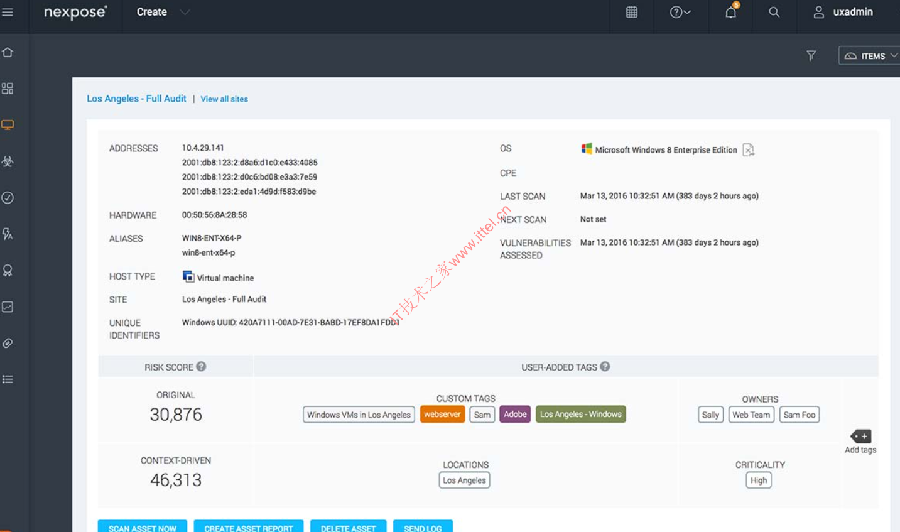The height and width of the screenshot is (532, 900).
Task: Open Vulnerabilities biohazard icon in sidebar
Action: coord(8,161)
